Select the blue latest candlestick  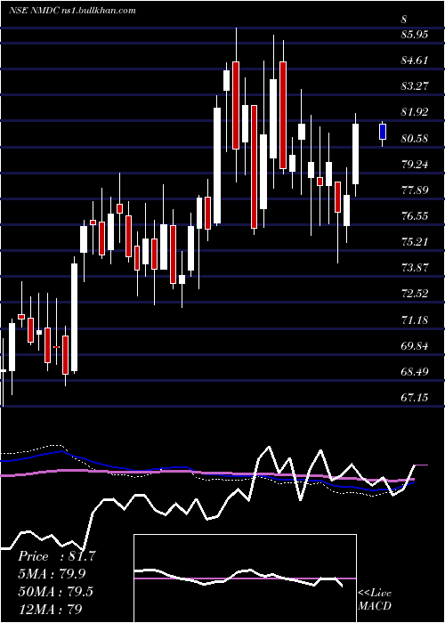point(383,132)
